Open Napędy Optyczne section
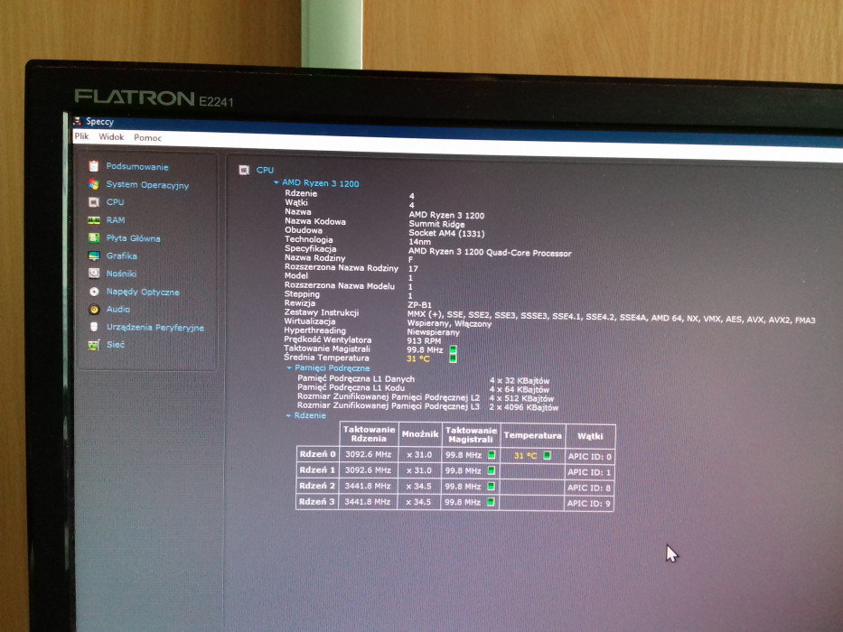 143,292
